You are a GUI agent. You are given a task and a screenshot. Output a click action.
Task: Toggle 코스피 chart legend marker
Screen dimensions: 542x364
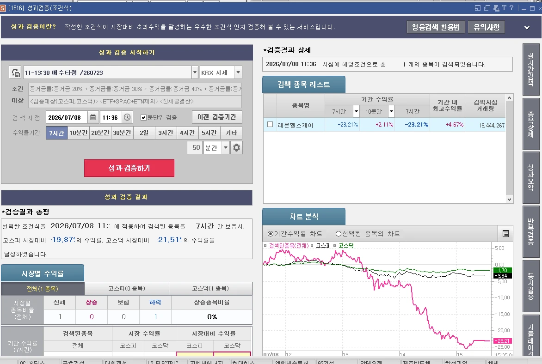coord(312,246)
